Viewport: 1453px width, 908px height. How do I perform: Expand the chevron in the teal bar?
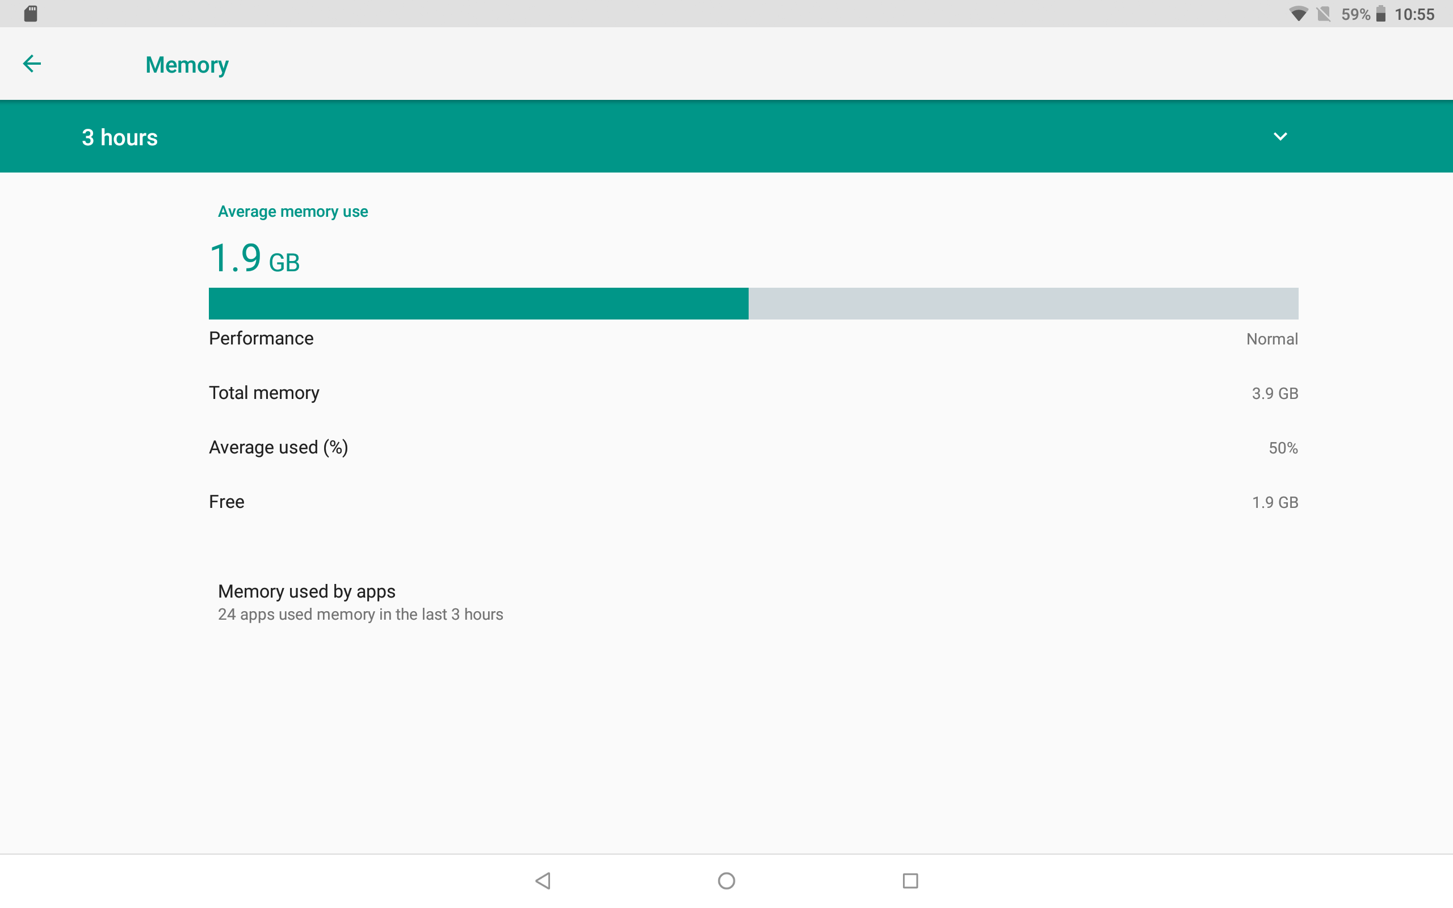click(x=1280, y=137)
